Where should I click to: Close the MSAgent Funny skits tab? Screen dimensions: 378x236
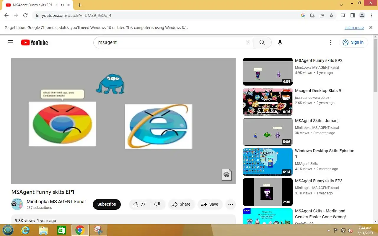(69, 5)
